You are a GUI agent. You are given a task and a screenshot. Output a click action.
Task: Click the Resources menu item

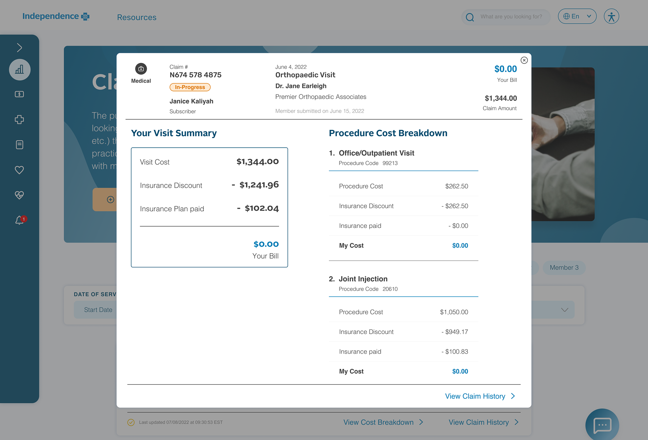click(137, 17)
